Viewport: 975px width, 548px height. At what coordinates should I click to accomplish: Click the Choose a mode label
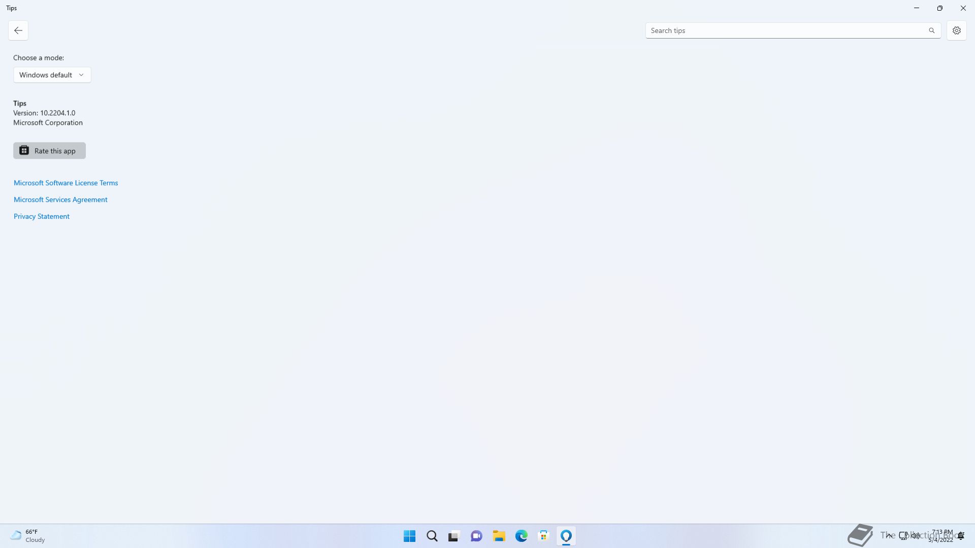point(39,58)
